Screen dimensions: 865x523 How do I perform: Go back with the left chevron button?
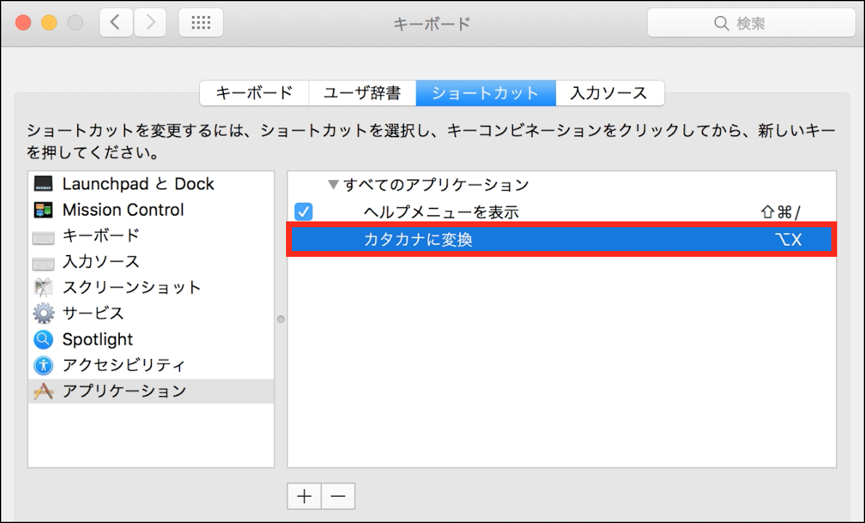pyautogui.click(x=116, y=23)
